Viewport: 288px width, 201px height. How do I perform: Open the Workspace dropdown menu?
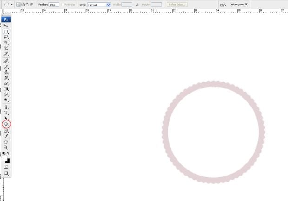pos(239,4)
